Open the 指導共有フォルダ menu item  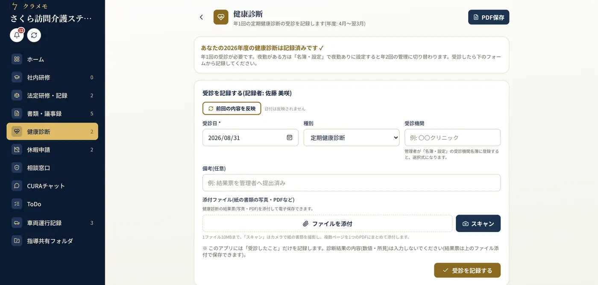(x=52, y=241)
